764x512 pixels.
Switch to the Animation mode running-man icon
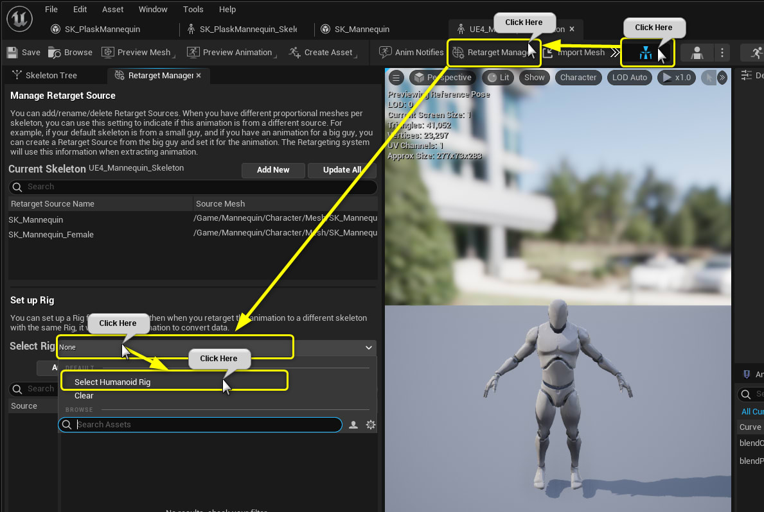tap(756, 53)
